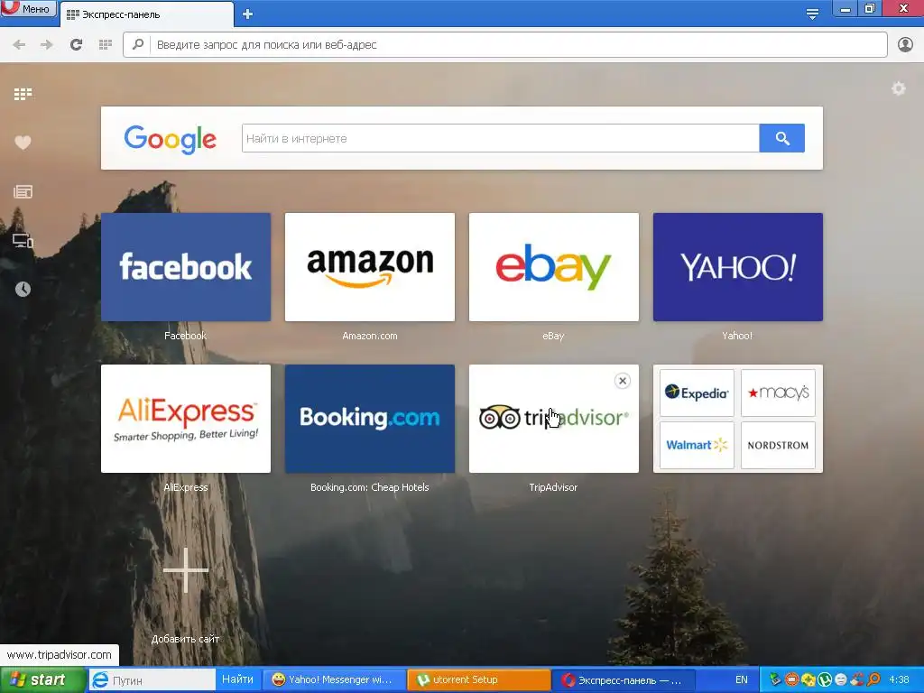Open Speed Dial grid icon in toolbar
Image resolution: width=924 pixels, height=693 pixels.
[x=106, y=45]
